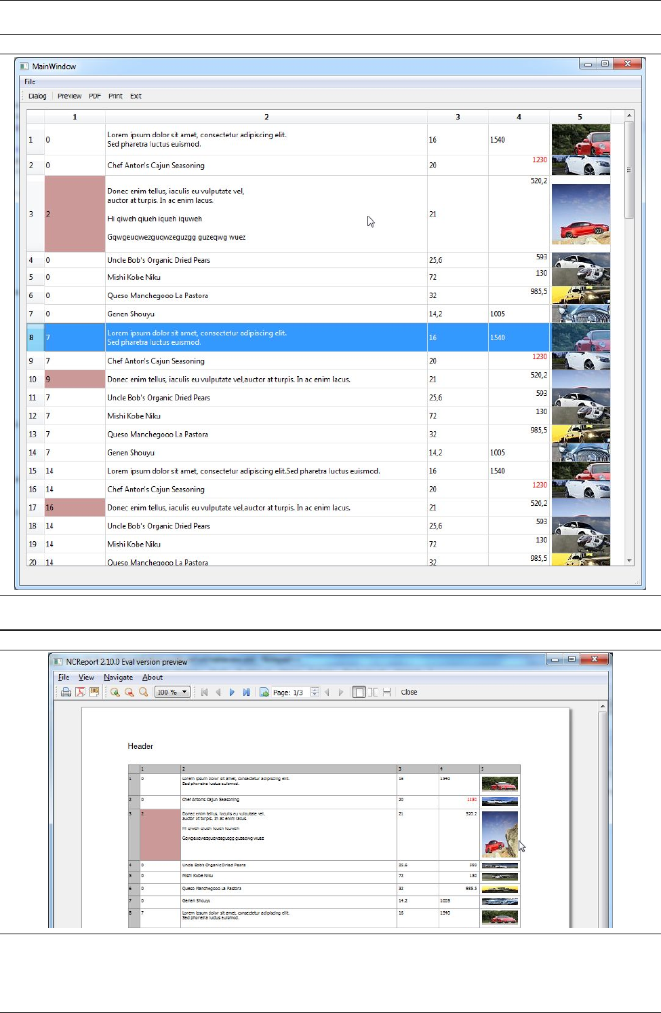Viewport: 661px width, 1013px height.
Task: Click the Header text on the preview page
Action: (140, 746)
